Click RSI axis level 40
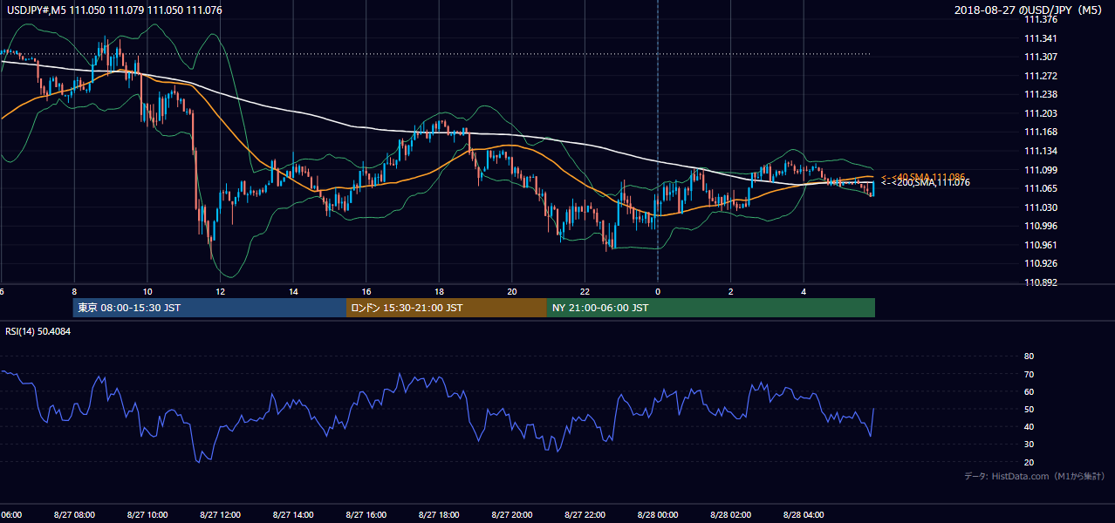 click(1029, 426)
